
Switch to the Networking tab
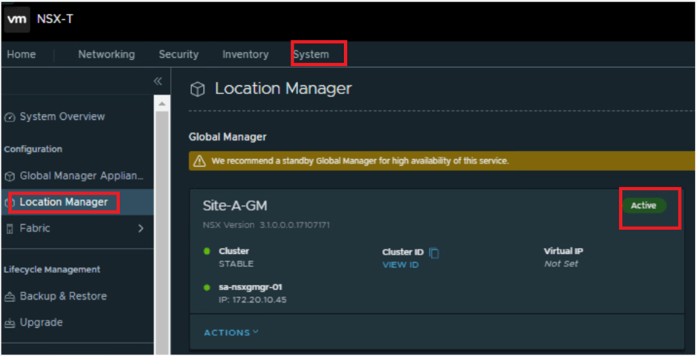(x=106, y=55)
